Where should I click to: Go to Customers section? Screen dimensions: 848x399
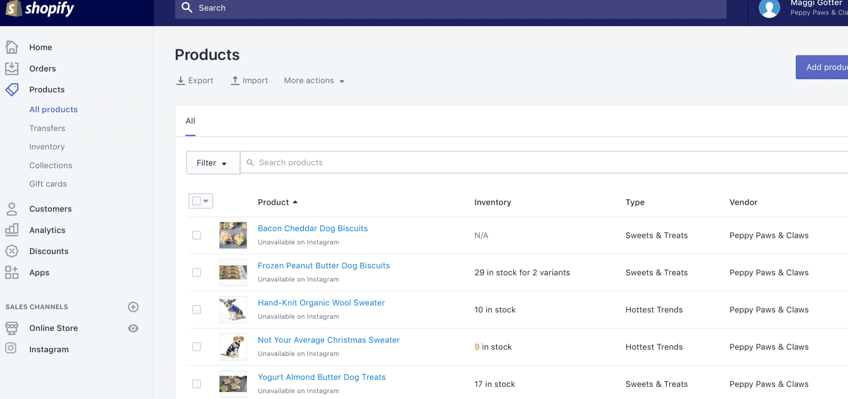[51, 209]
